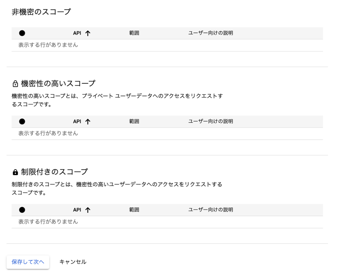Sort the restricted scopes table by API
This screenshot has width=339, height=279.
[78, 210]
